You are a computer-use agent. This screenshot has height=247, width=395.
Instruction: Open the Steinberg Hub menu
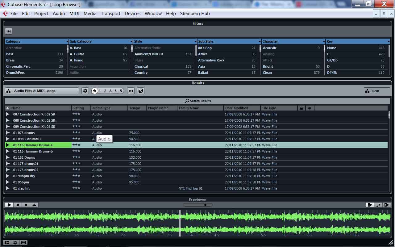[195, 14]
